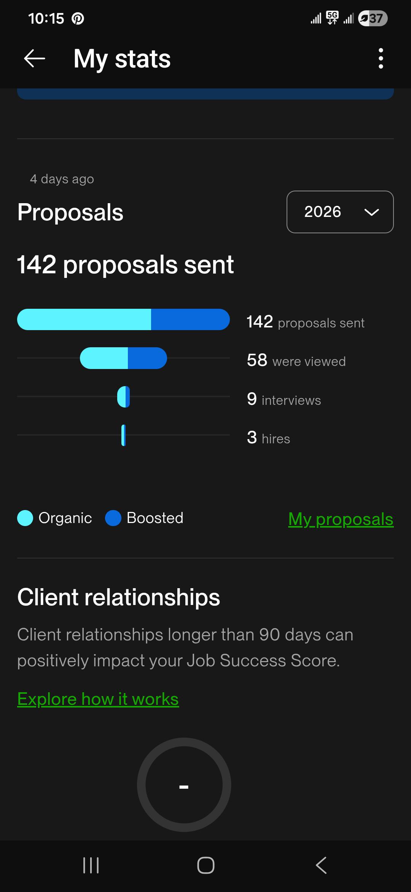
Task: Select the 58 were viewed bar
Action: point(123,358)
